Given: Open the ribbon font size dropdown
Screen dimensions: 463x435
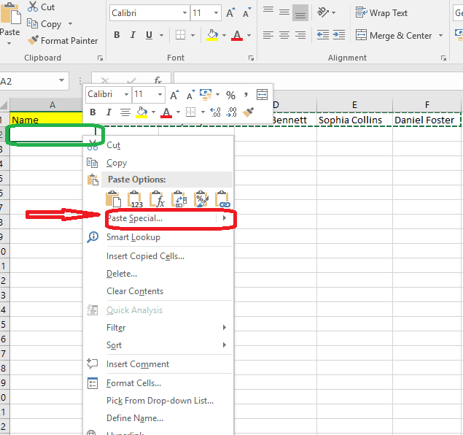Looking at the screenshot, I should pyautogui.click(x=216, y=13).
